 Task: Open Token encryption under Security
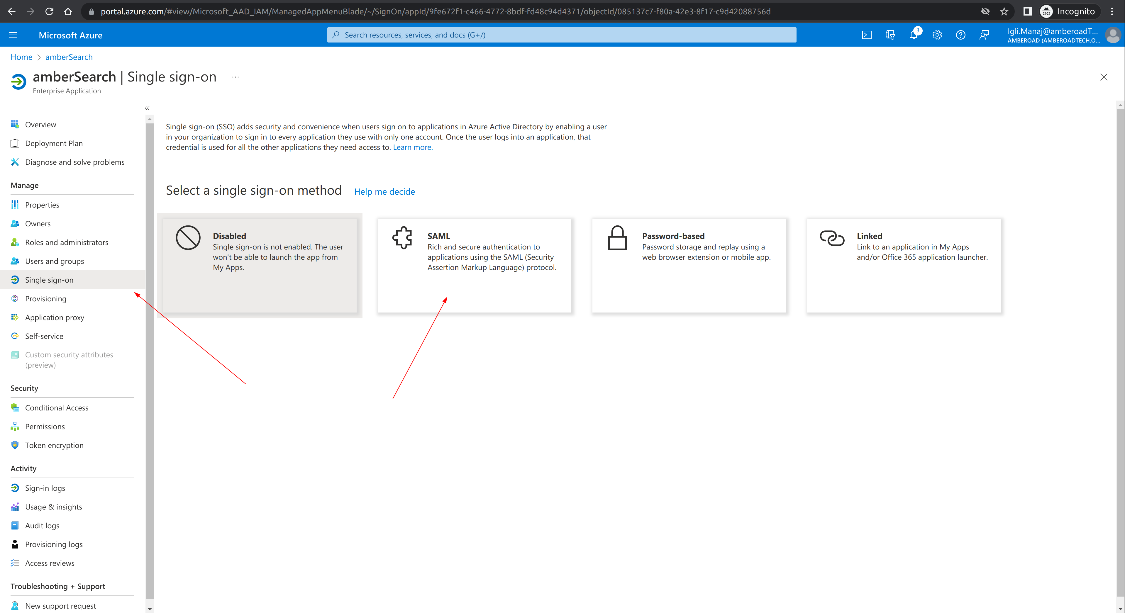54,445
